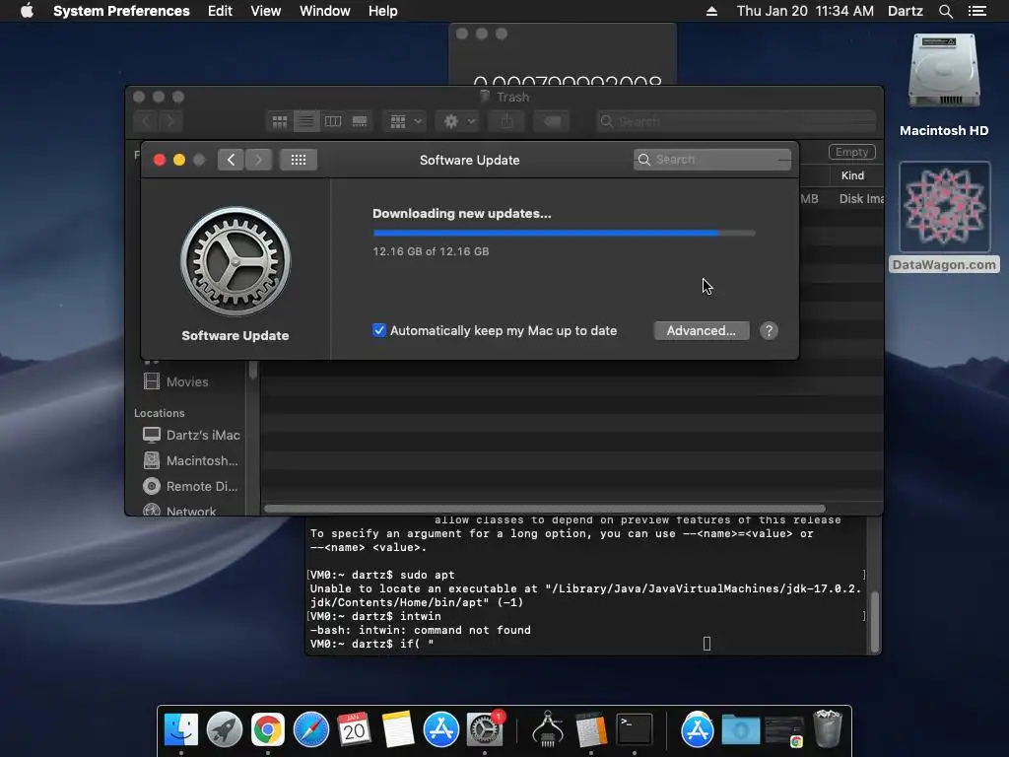
Task: Open the Apple menu
Action: pyautogui.click(x=27, y=11)
